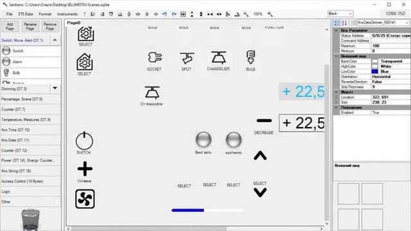Viewport: 411px width, 231px height.
Task: Open the Knx Time (DT.10) section
Action: [31, 130]
